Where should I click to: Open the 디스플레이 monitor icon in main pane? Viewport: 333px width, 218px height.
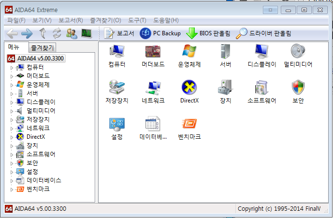coord(261,51)
